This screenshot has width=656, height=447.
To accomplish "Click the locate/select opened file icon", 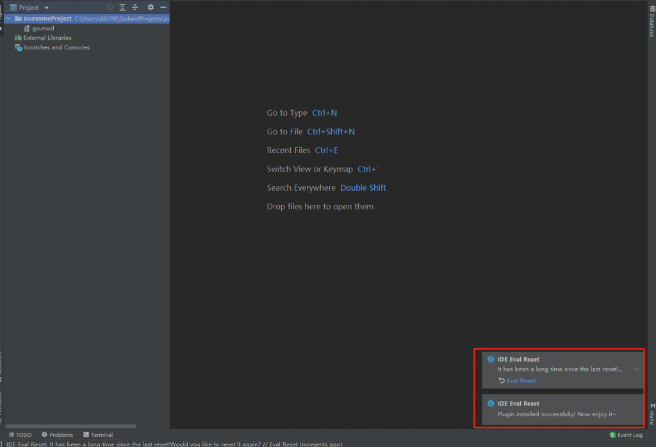I will [x=110, y=7].
